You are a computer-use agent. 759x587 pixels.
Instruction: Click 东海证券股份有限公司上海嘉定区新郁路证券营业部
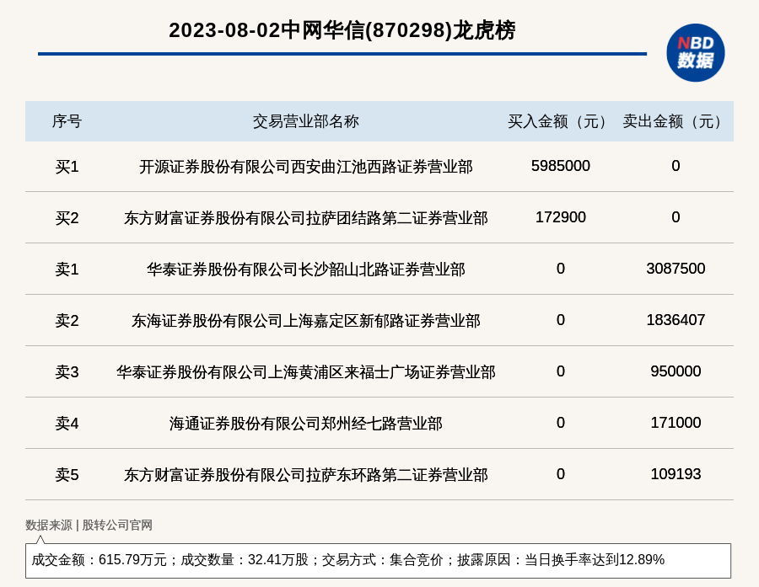pos(306,321)
